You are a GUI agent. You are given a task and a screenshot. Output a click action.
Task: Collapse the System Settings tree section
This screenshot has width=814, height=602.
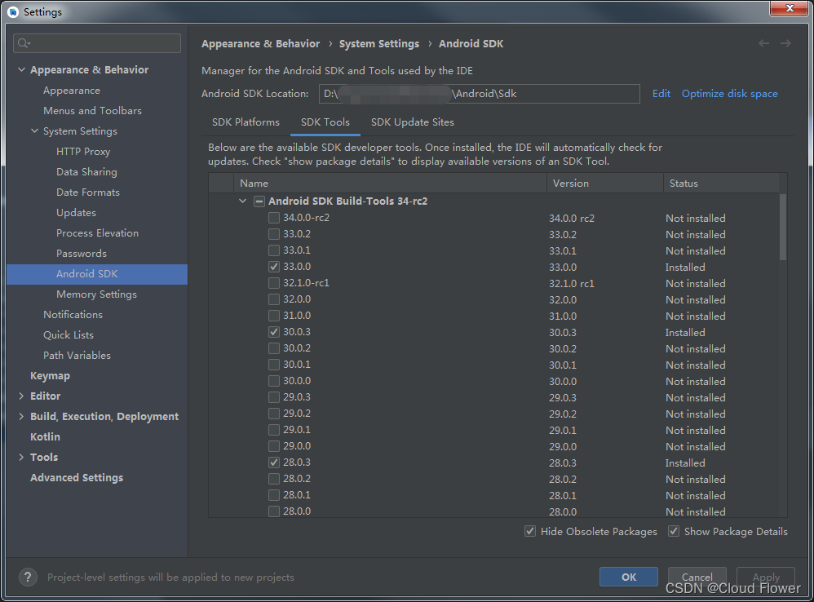click(34, 131)
